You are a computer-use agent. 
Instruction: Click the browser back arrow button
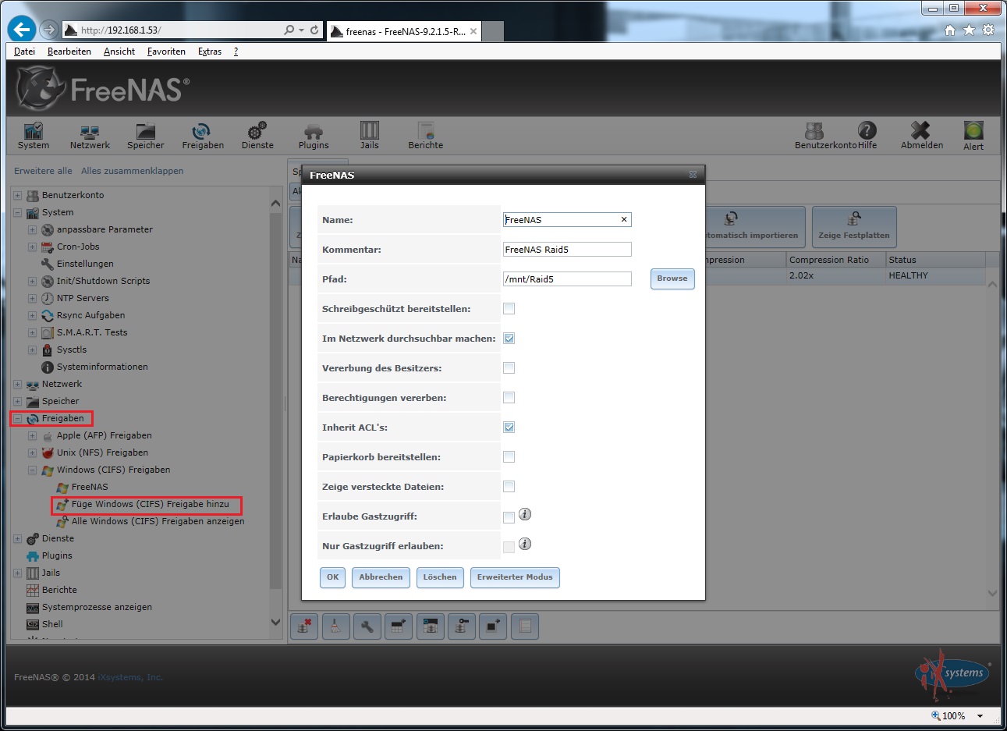click(x=22, y=30)
